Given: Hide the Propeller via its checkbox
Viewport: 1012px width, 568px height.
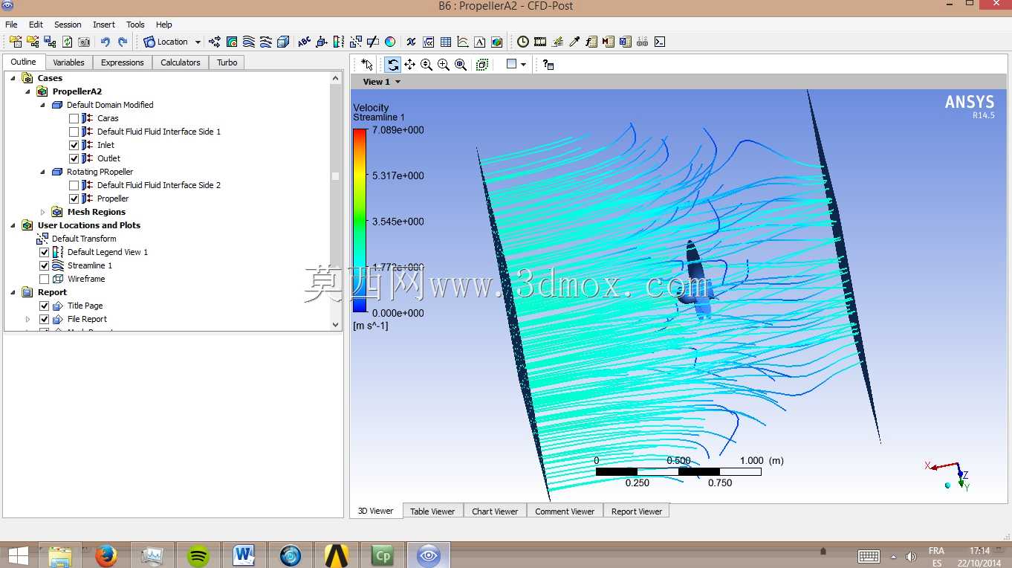Looking at the screenshot, I should point(74,199).
